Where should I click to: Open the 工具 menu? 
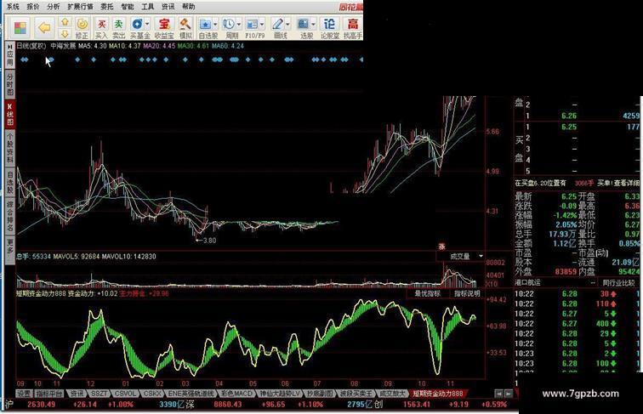click(148, 7)
